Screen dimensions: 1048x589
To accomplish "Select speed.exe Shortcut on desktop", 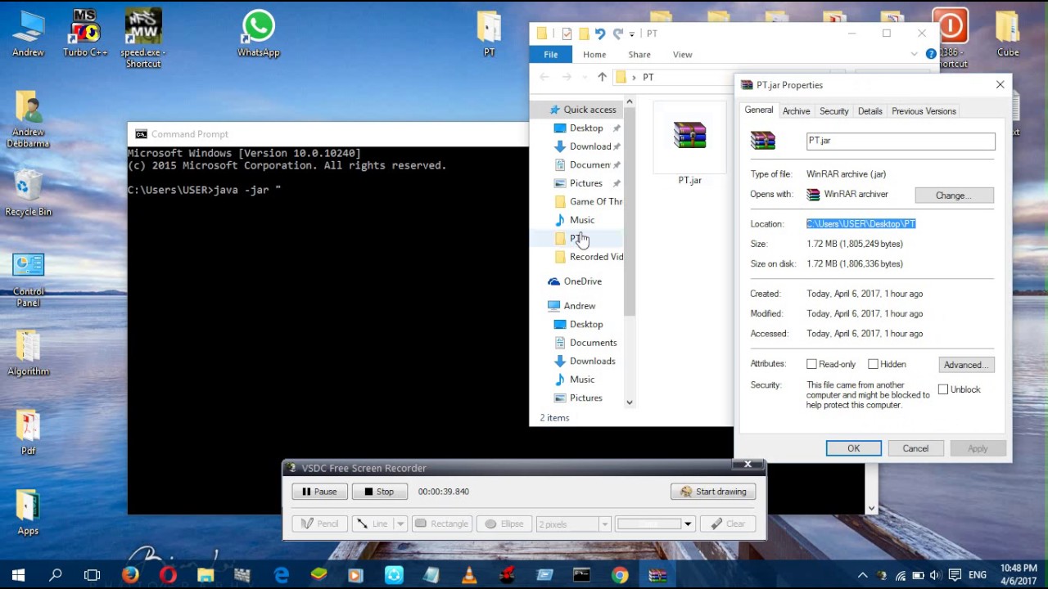I will click(143, 38).
